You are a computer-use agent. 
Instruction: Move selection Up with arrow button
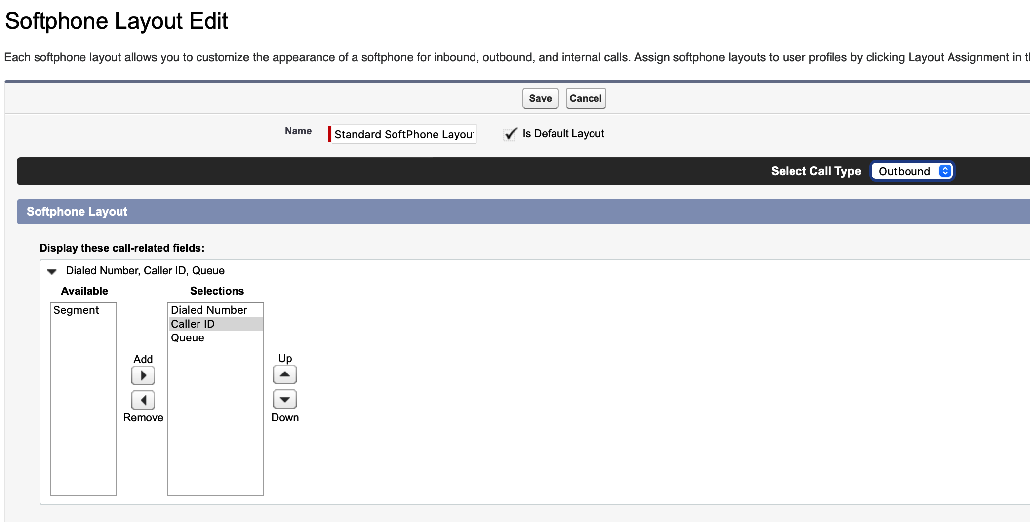285,374
